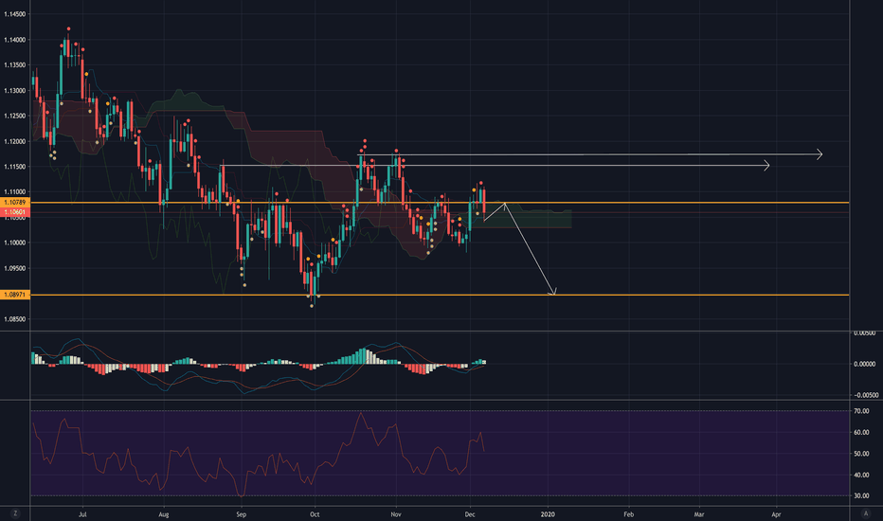Image resolution: width=883 pixels, height=521 pixels.
Task: Click the 1.14500 value on the price scale
Action: click(15, 14)
